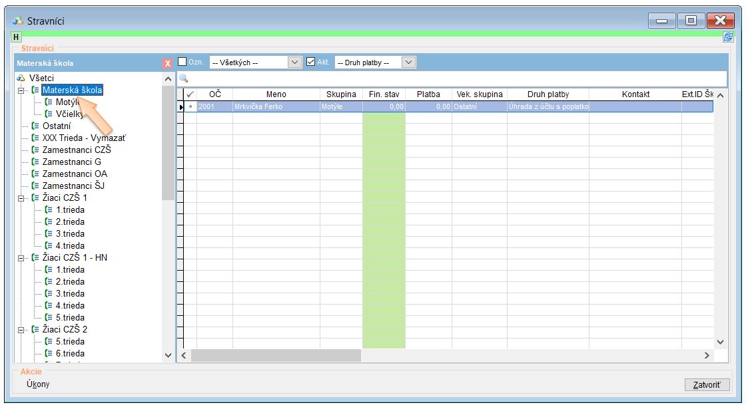The height and width of the screenshot is (409, 750).
Task: Collapse the Žiaci CZŠ 1 - HN node
Action: pyautogui.click(x=21, y=257)
